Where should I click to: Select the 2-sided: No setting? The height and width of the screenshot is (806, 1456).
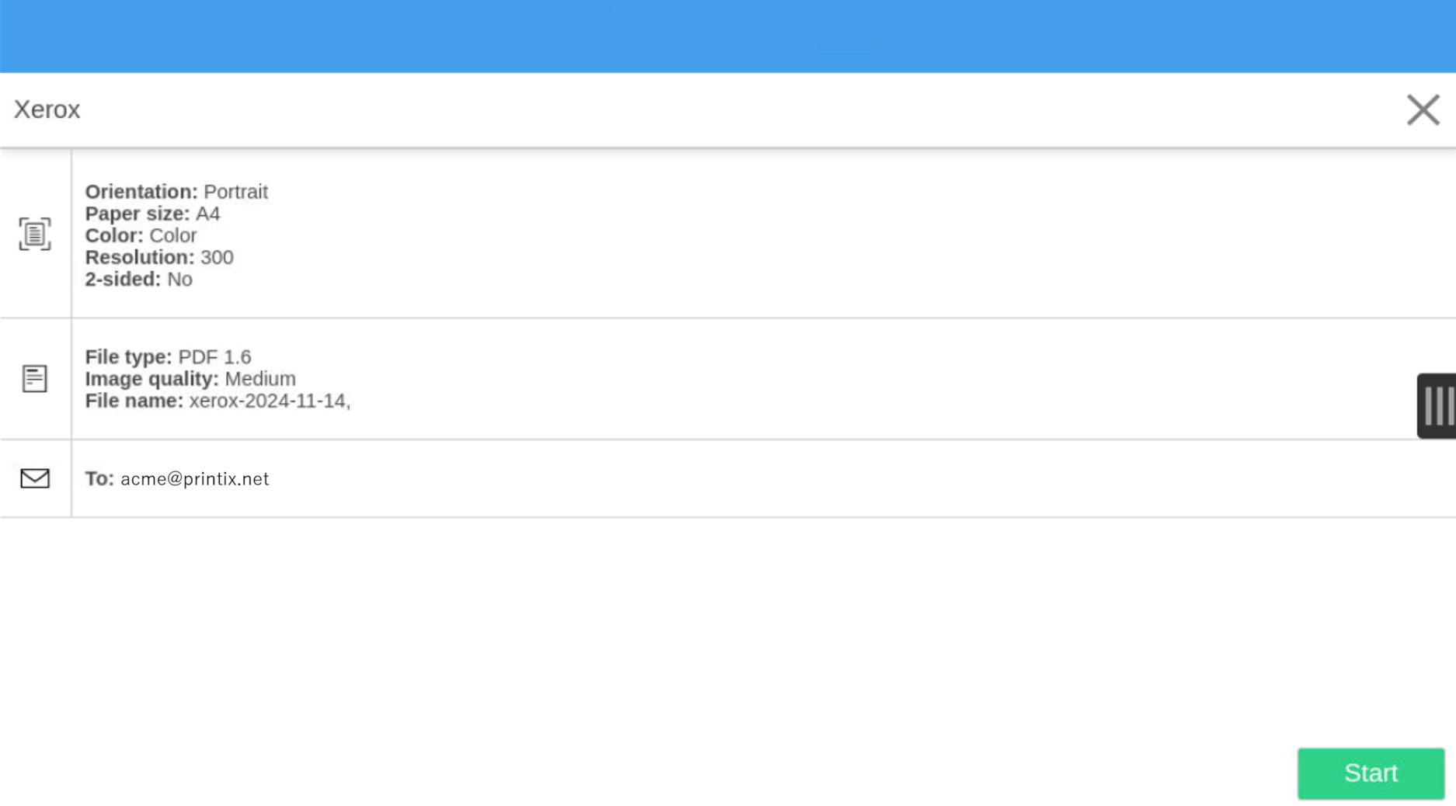138,279
